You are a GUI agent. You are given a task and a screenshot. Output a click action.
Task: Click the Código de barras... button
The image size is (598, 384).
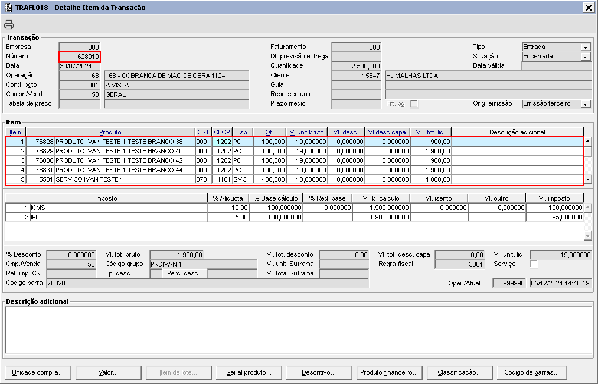click(532, 372)
